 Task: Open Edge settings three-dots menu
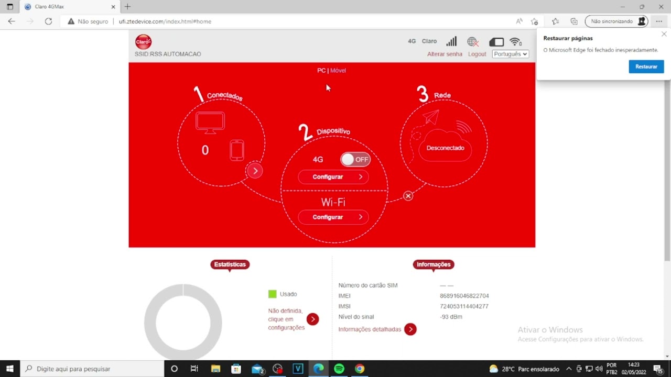point(659,21)
